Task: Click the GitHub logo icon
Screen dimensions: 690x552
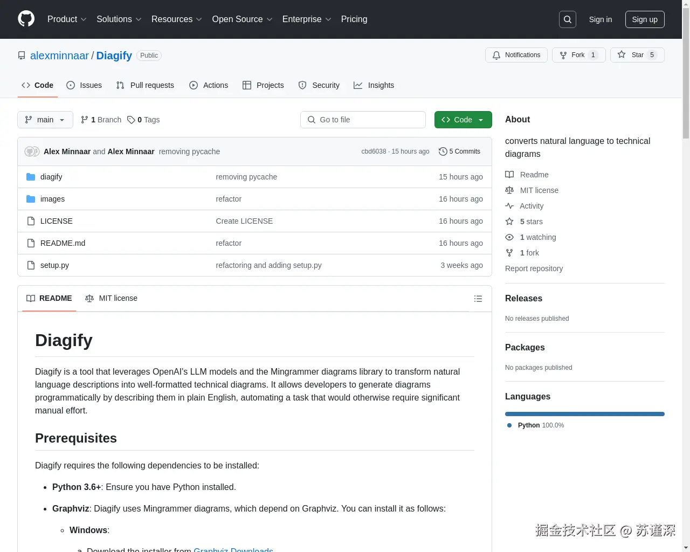Action: pos(26,19)
